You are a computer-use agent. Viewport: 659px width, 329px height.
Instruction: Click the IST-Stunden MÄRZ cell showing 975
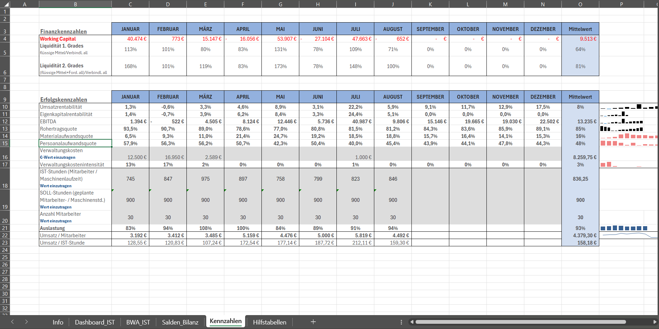tap(205, 179)
